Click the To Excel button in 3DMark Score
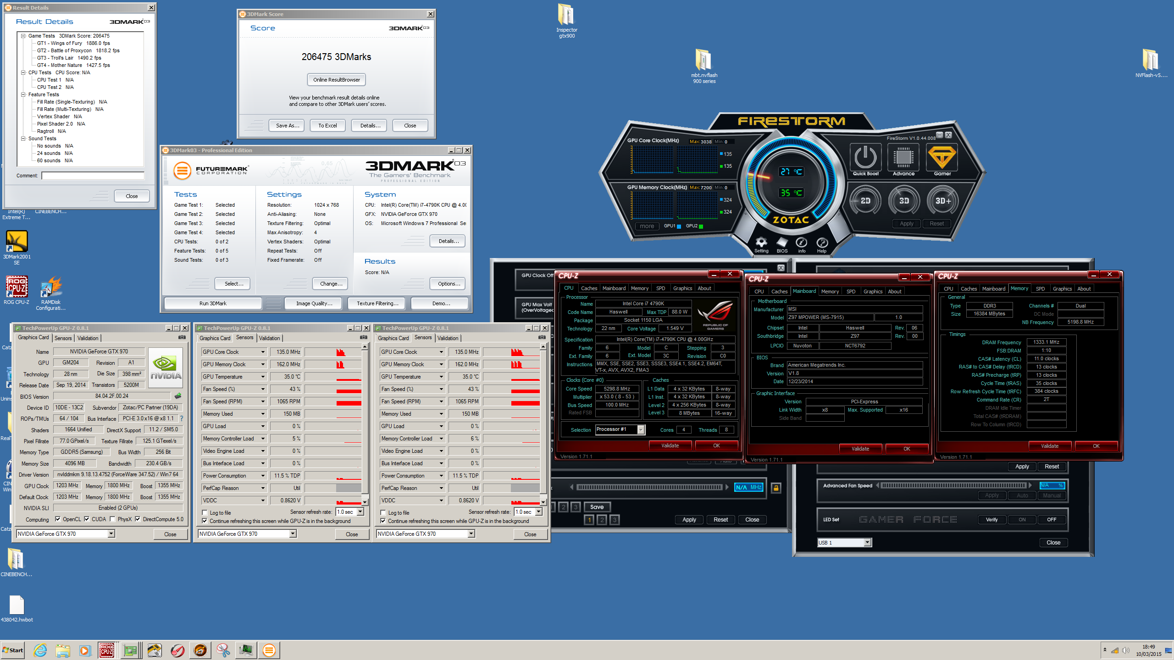The width and height of the screenshot is (1174, 660). tap(327, 126)
